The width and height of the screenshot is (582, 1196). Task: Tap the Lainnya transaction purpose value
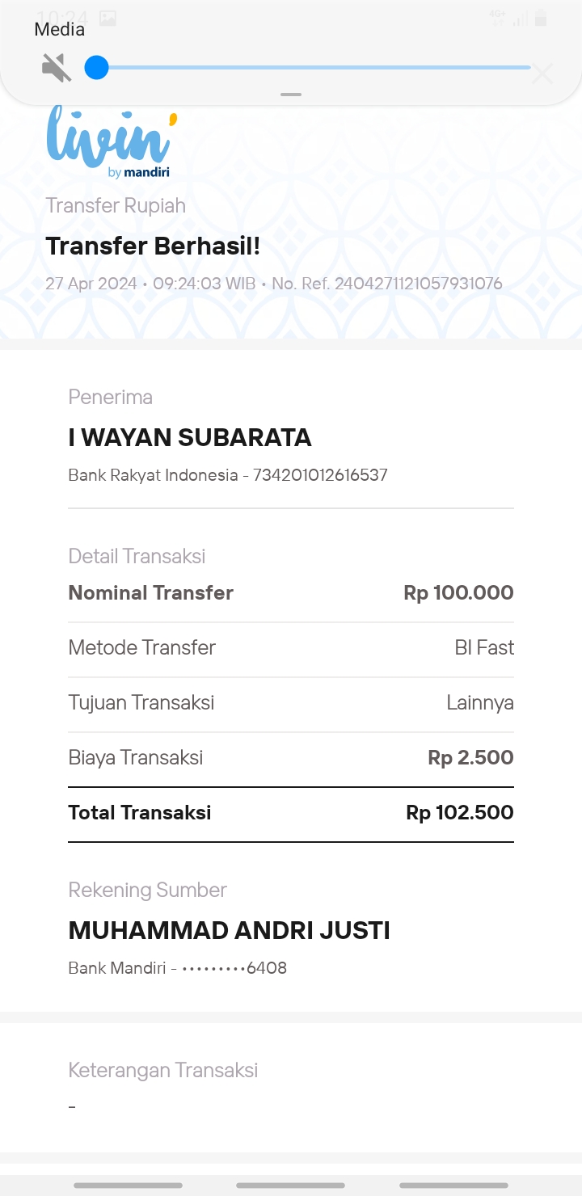click(480, 703)
